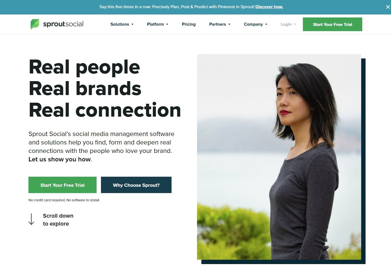
Task: Close the Pinterest announcement banner
Action: [388, 7]
